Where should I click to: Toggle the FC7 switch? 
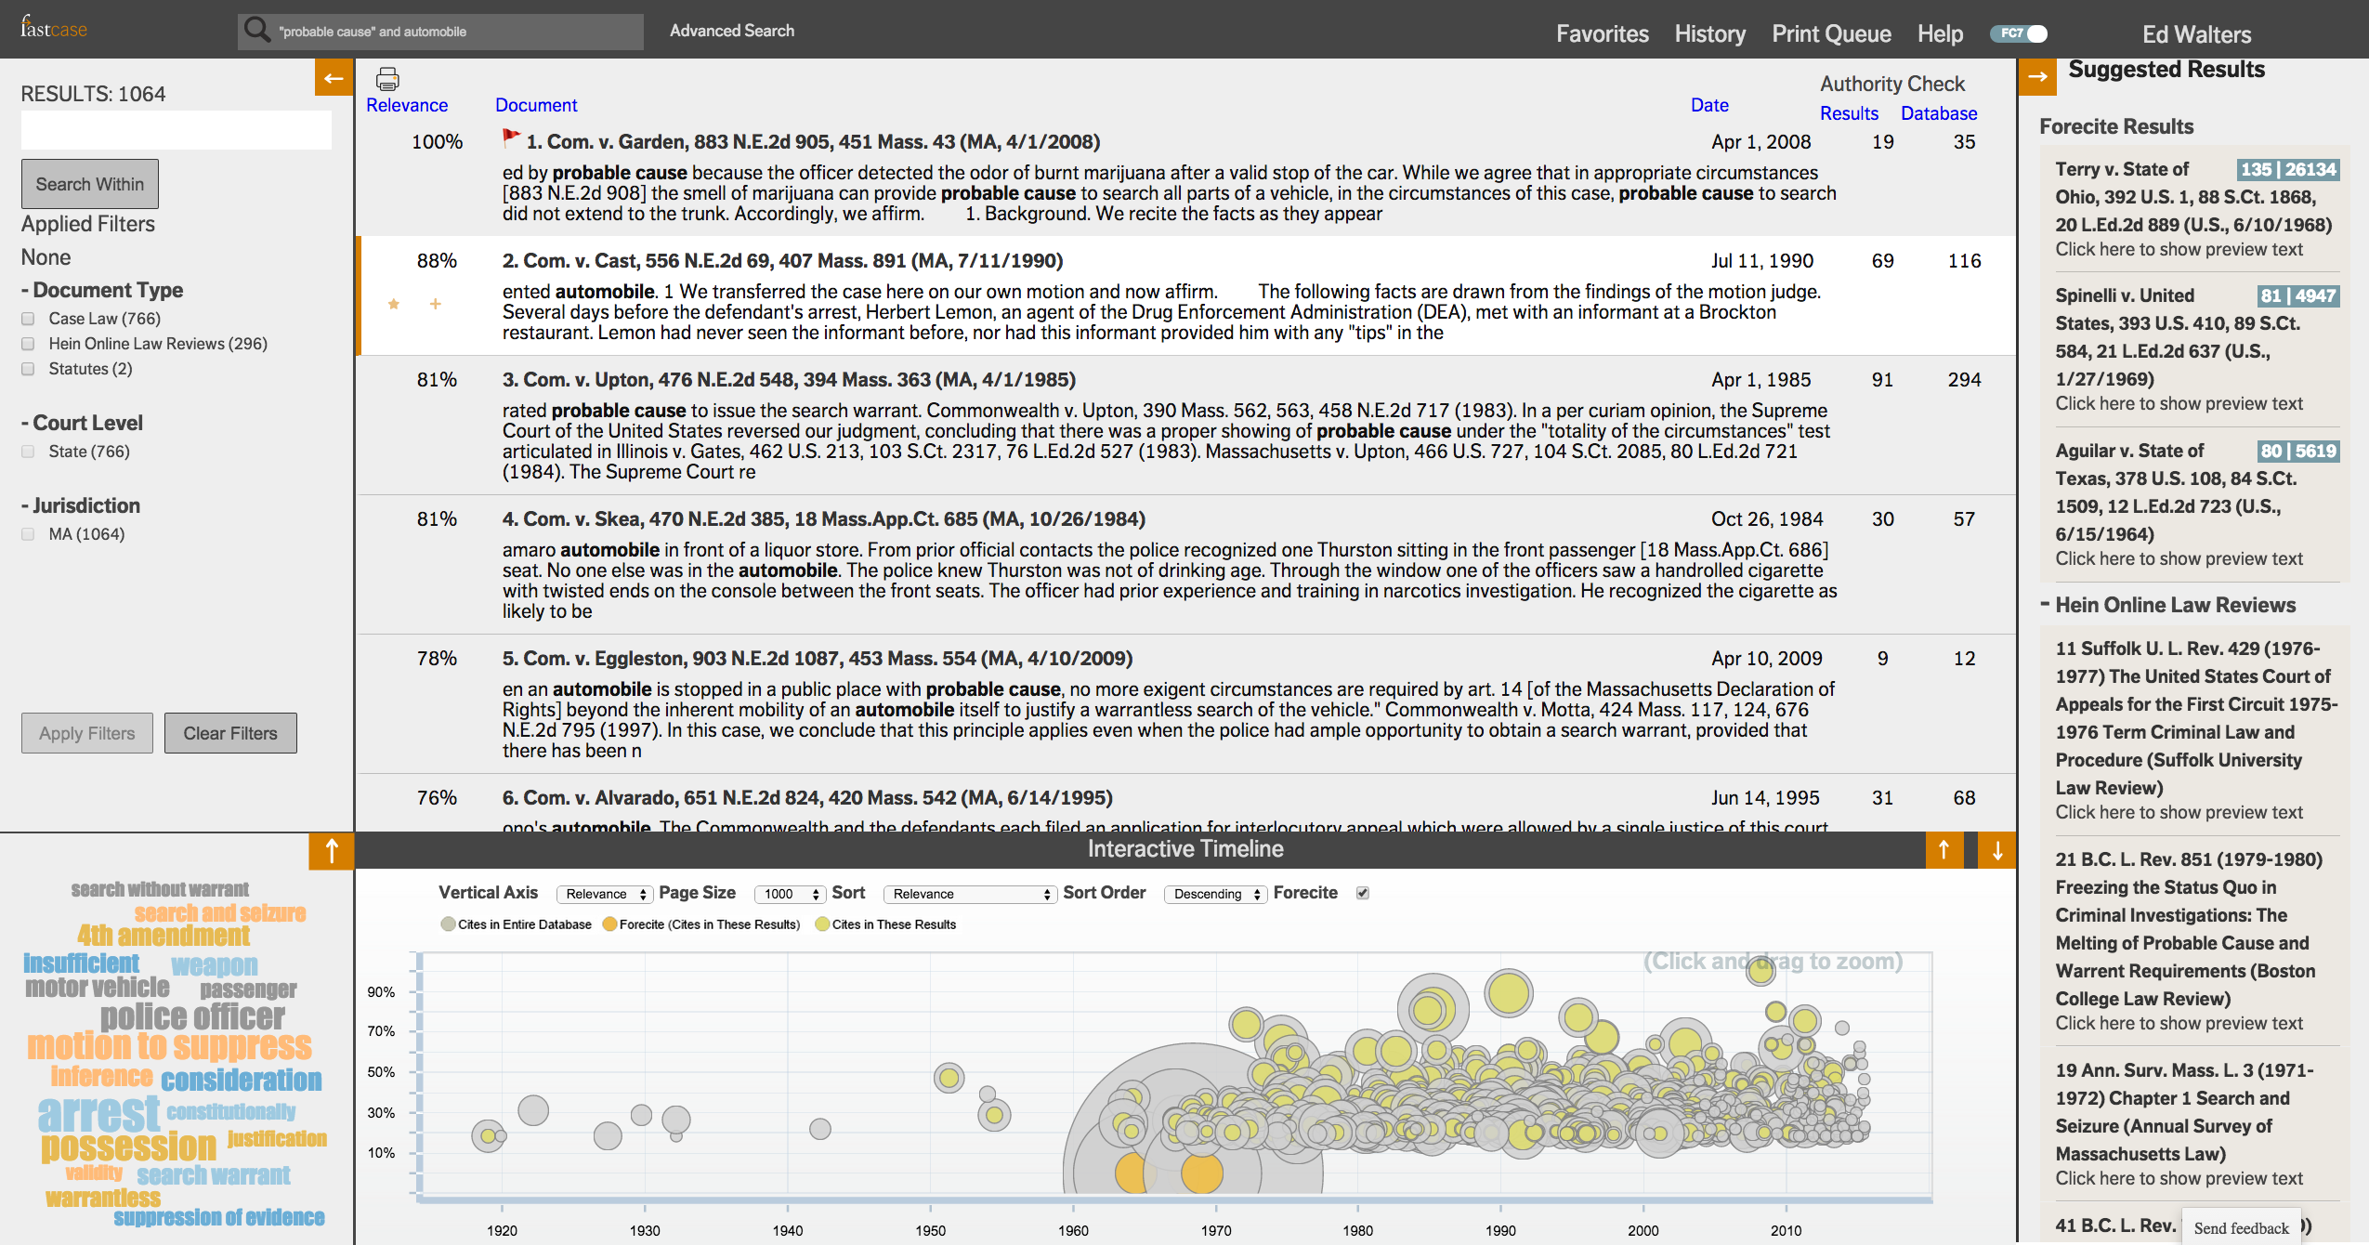pyautogui.click(x=2019, y=33)
